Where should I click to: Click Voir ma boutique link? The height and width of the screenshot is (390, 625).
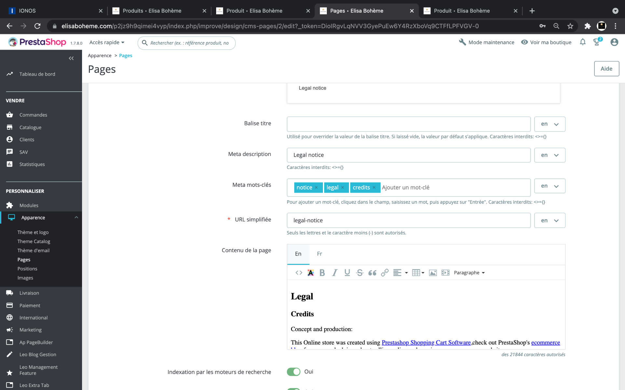pyautogui.click(x=546, y=42)
